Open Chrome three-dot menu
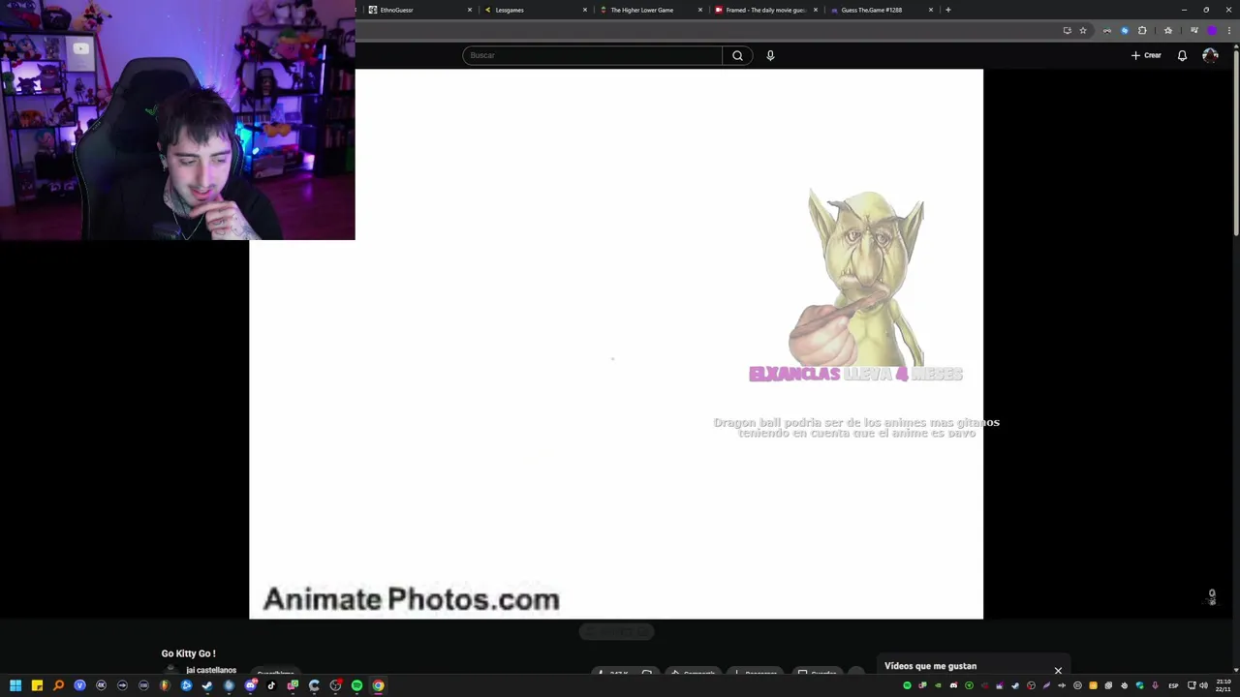This screenshot has width=1240, height=697. click(x=1229, y=30)
